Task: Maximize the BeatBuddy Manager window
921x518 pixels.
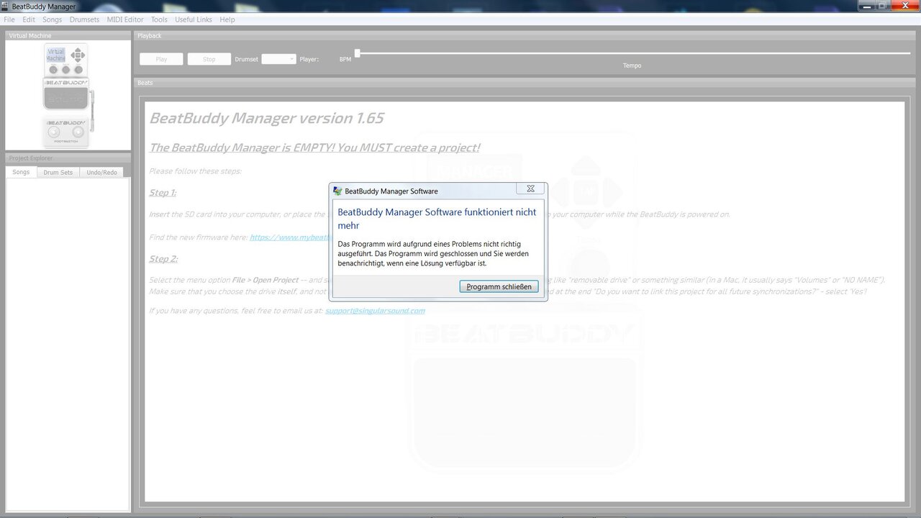Action: tap(883, 6)
